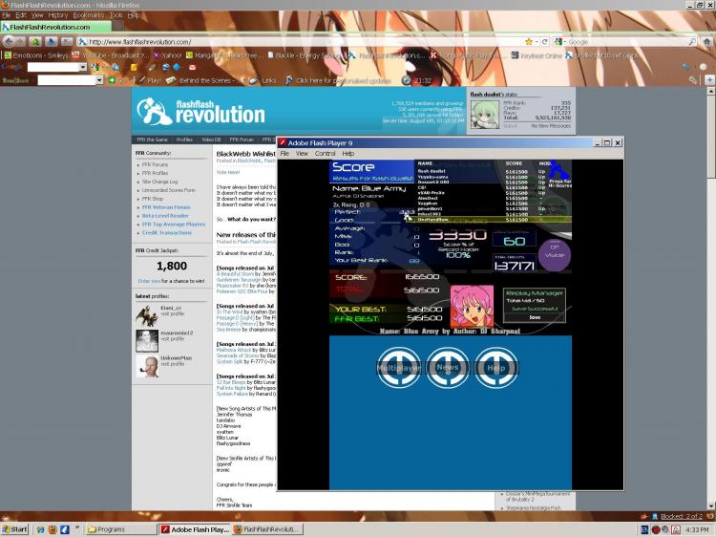This screenshot has height=537, width=716.
Task: Click the green-haired user avatar in the stats box
Action: (484, 115)
